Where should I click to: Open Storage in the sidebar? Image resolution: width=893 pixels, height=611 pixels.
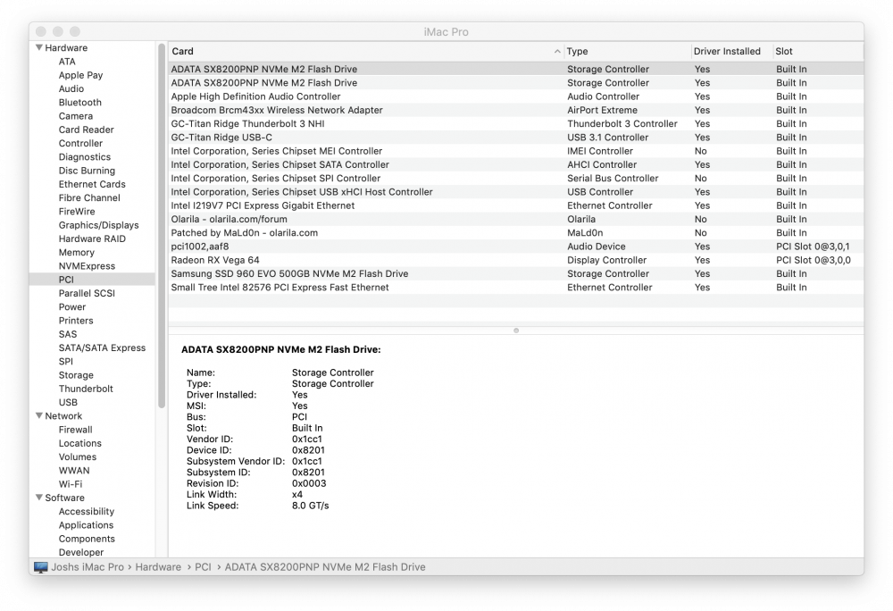point(76,375)
